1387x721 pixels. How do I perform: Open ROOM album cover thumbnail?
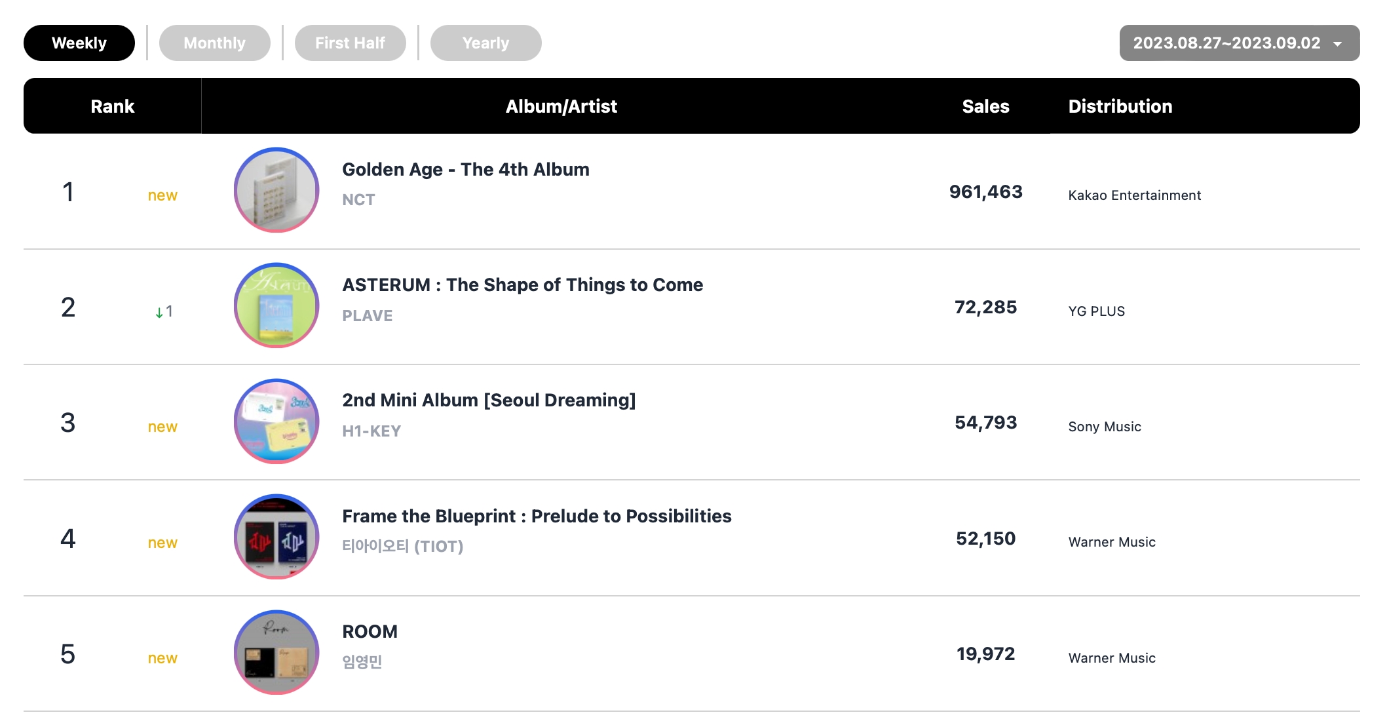pyautogui.click(x=276, y=653)
